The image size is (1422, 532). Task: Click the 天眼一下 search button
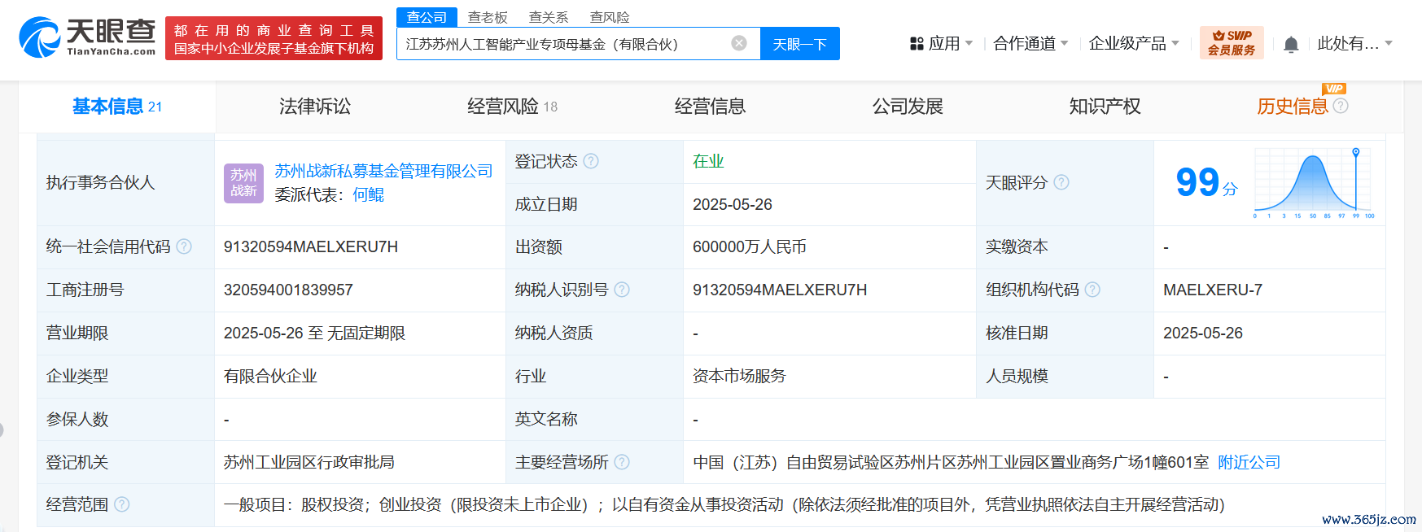click(800, 44)
